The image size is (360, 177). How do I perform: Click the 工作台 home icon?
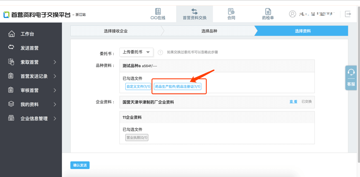coord(11,34)
